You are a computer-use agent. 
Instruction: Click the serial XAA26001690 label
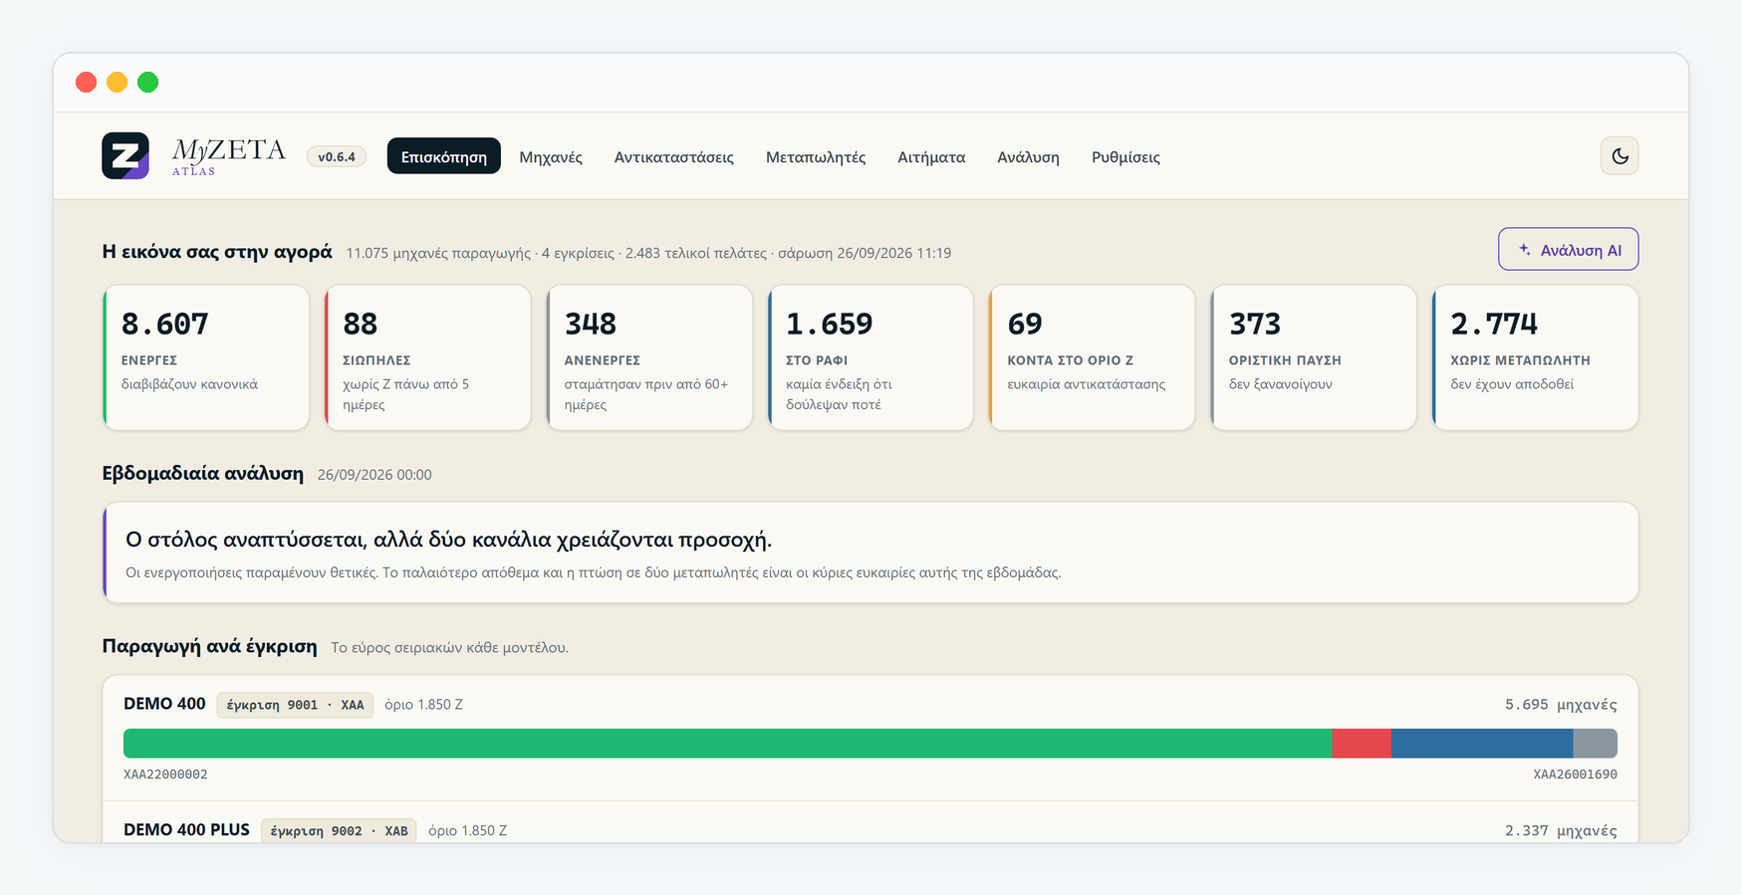1575,775
